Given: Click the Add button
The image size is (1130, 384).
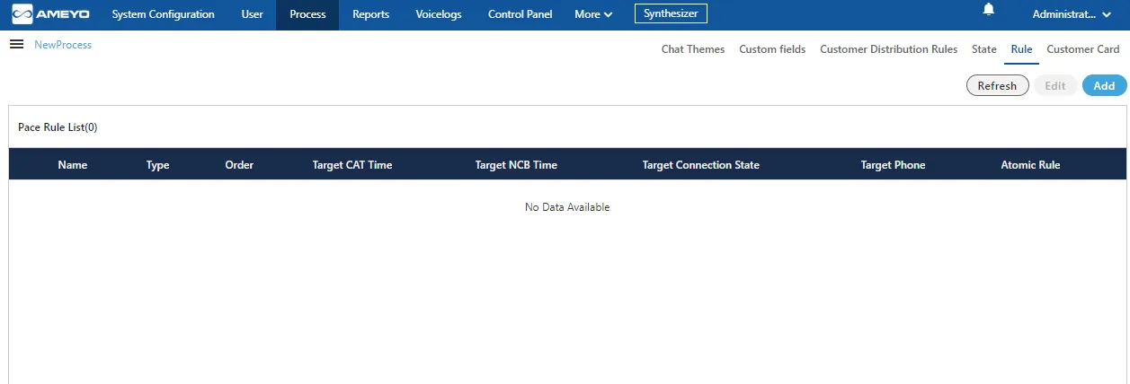Looking at the screenshot, I should (1104, 86).
